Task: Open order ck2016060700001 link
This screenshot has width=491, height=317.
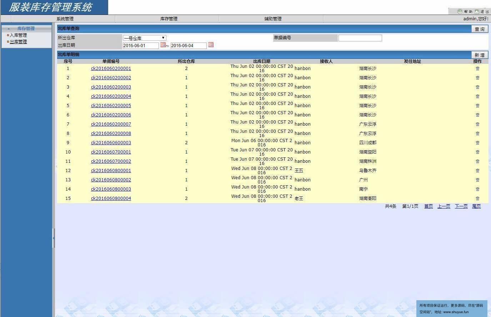Action: 111,152
